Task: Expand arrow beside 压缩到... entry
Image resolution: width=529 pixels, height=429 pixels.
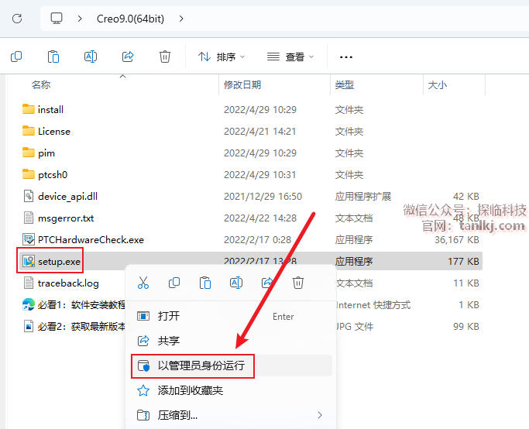Action: (x=320, y=415)
